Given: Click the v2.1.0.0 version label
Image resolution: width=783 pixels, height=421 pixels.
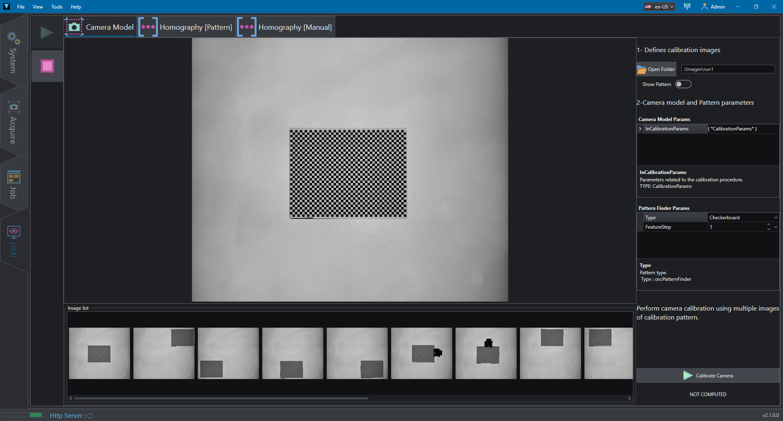Looking at the screenshot, I should [771, 415].
